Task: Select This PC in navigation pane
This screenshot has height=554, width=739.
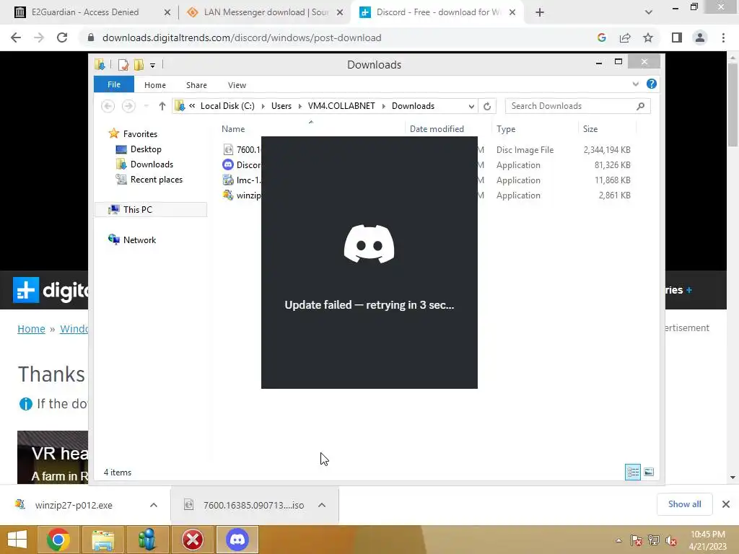Action: click(x=151, y=210)
